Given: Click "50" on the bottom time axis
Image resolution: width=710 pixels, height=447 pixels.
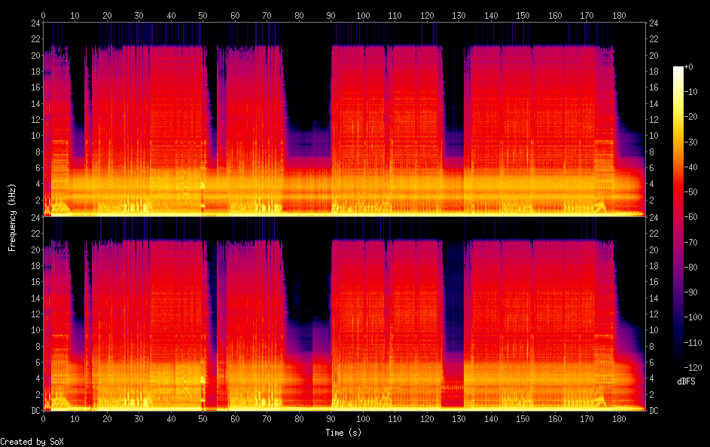Looking at the screenshot, I should [x=203, y=419].
